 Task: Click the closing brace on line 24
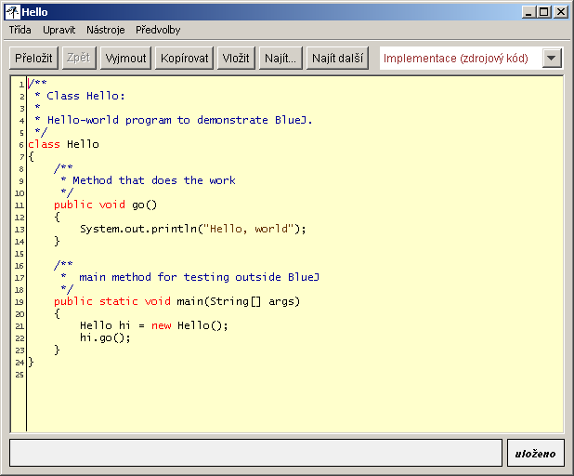point(32,363)
